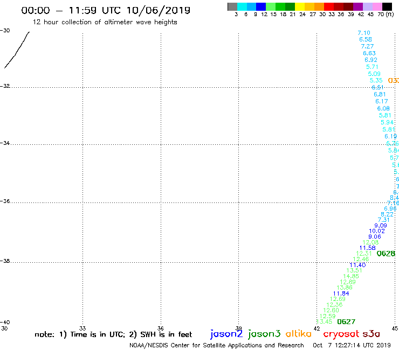
Task: Click the latitude axis label -32
Action: pos(5,86)
